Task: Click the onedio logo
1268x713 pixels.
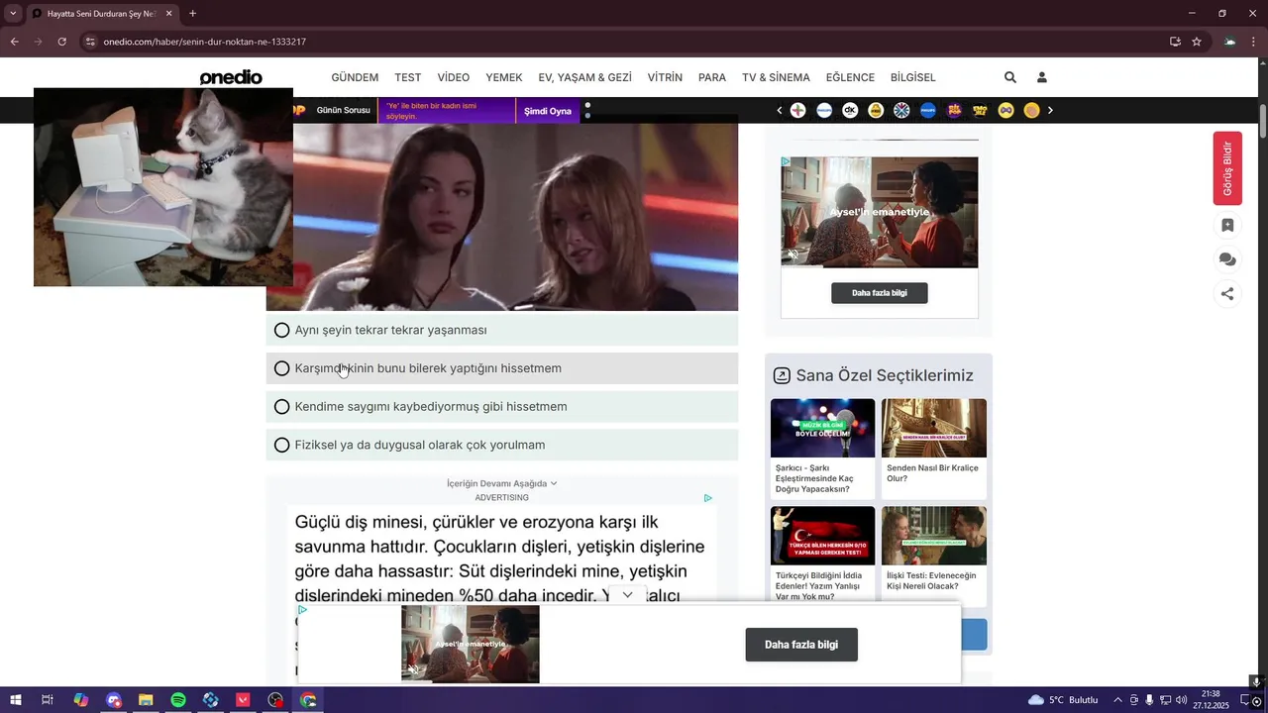Action: point(231,77)
